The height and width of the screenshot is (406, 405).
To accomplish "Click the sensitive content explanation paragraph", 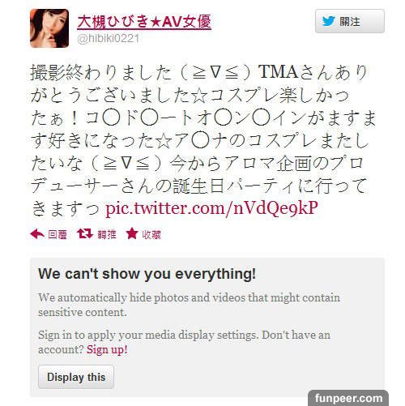I will (x=189, y=305).
